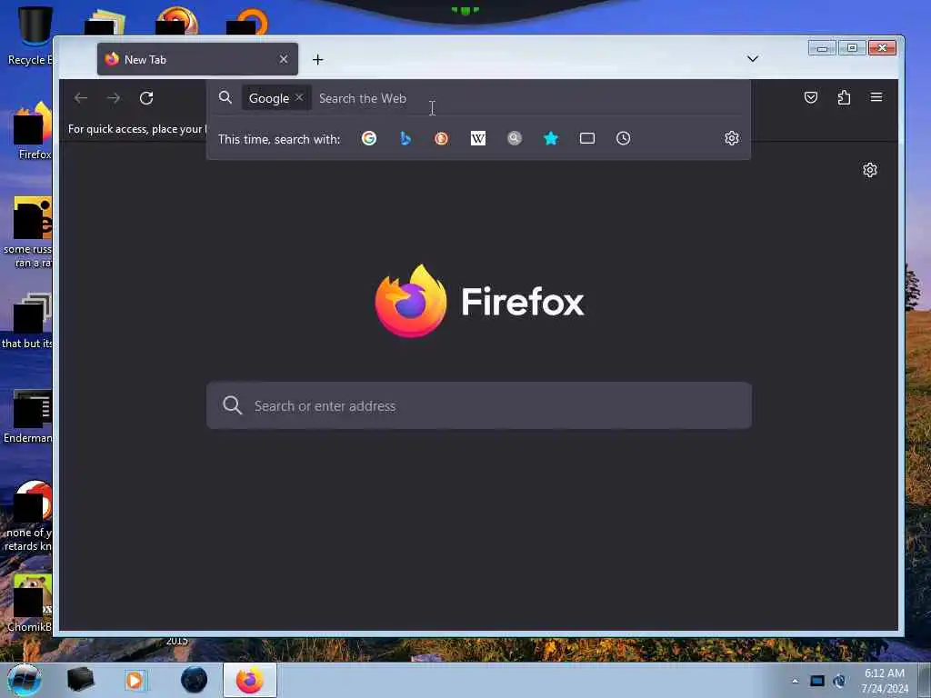Go forward one page
This screenshot has height=698, width=931.
point(114,98)
